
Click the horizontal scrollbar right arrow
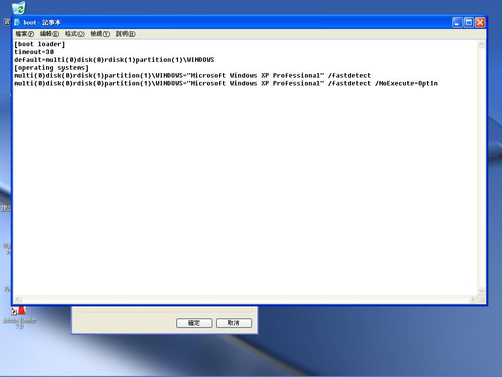tap(473, 299)
